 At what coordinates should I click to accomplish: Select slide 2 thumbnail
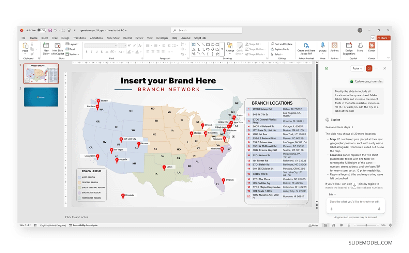[x=41, y=97]
